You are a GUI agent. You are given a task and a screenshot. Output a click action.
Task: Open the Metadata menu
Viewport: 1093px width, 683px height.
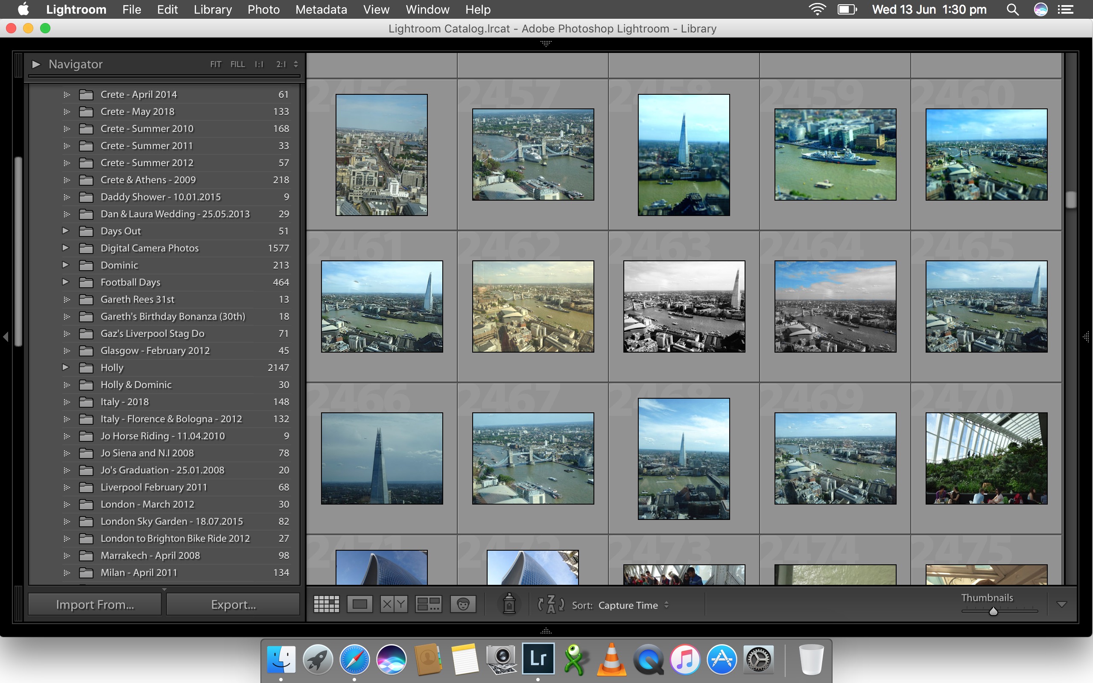tap(321, 9)
